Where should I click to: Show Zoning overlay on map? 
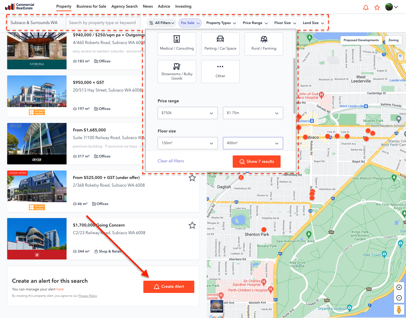pos(393,40)
